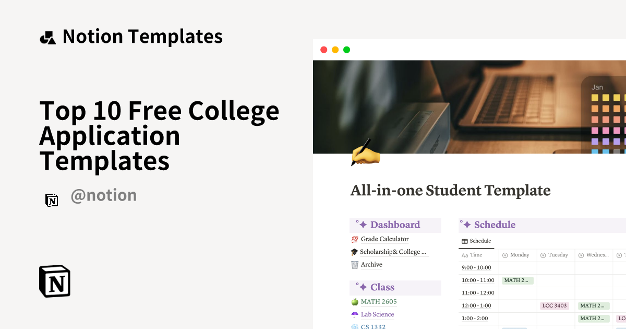Open the Wednesday column select dropdown
The width and height of the screenshot is (626, 329).
pyautogui.click(x=581, y=255)
